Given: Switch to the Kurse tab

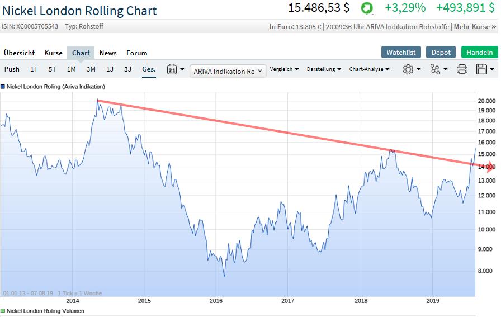Looking at the screenshot, I should [x=53, y=53].
